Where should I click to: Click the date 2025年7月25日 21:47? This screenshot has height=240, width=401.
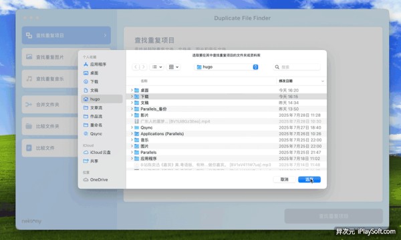point(300,152)
